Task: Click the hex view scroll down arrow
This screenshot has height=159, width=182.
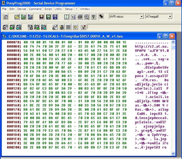Action: click(x=173, y=154)
